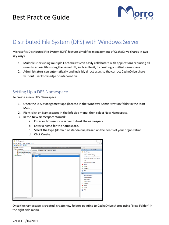Click the Properties icon in folder actions

[x=82, y=184]
